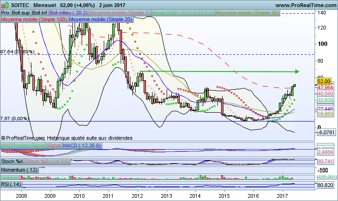The height and width of the screenshot is (201, 338).
Task: Click the 120 price axis label
Action: [x=322, y=28]
